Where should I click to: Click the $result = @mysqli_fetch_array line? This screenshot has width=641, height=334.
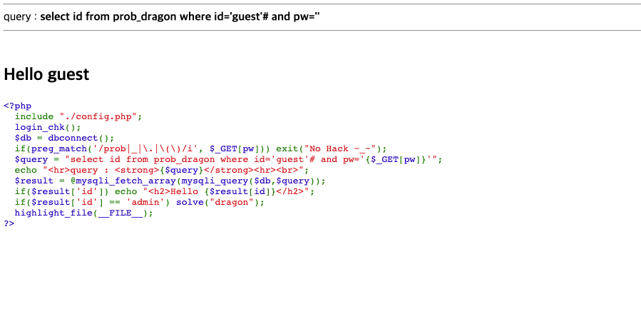click(170, 181)
